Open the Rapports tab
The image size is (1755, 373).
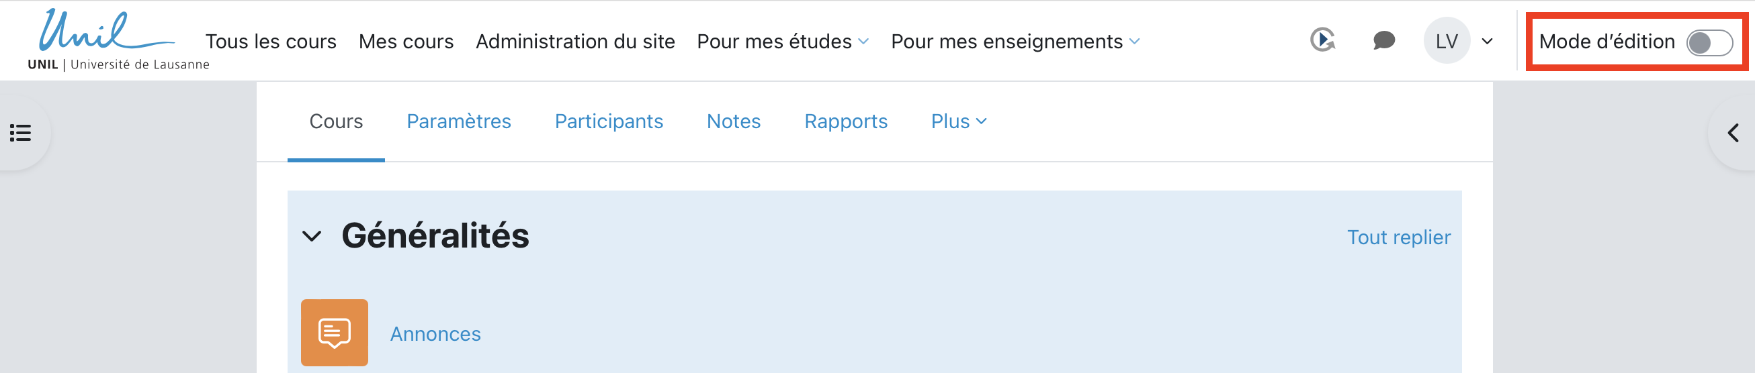pyautogui.click(x=845, y=121)
